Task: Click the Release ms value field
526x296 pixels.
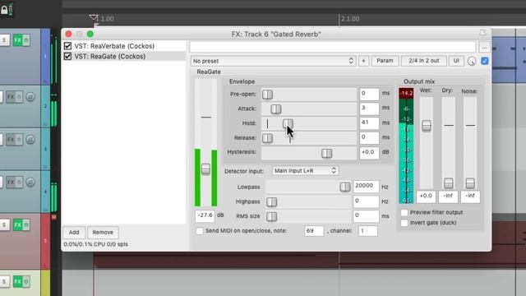Action: point(369,137)
